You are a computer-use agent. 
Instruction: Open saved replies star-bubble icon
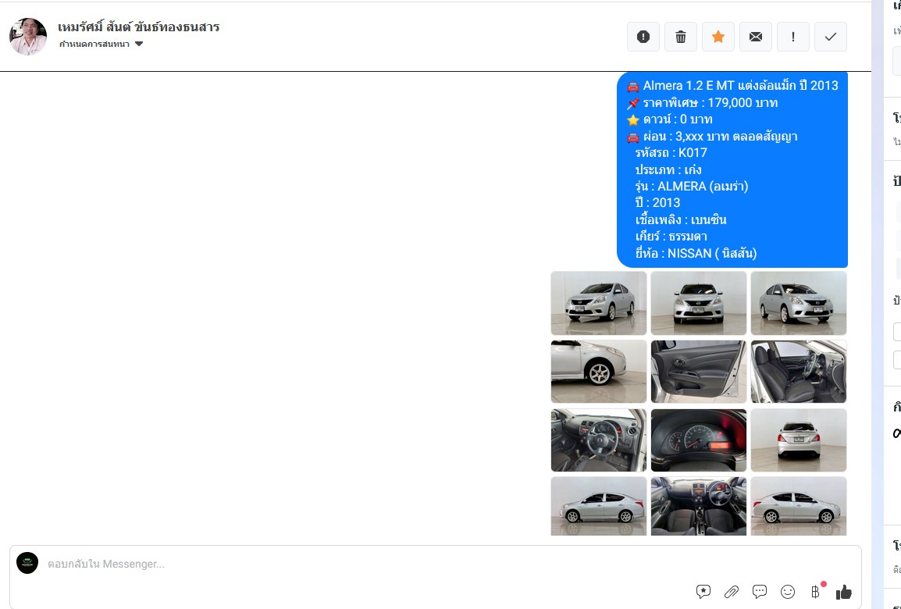coord(703,591)
